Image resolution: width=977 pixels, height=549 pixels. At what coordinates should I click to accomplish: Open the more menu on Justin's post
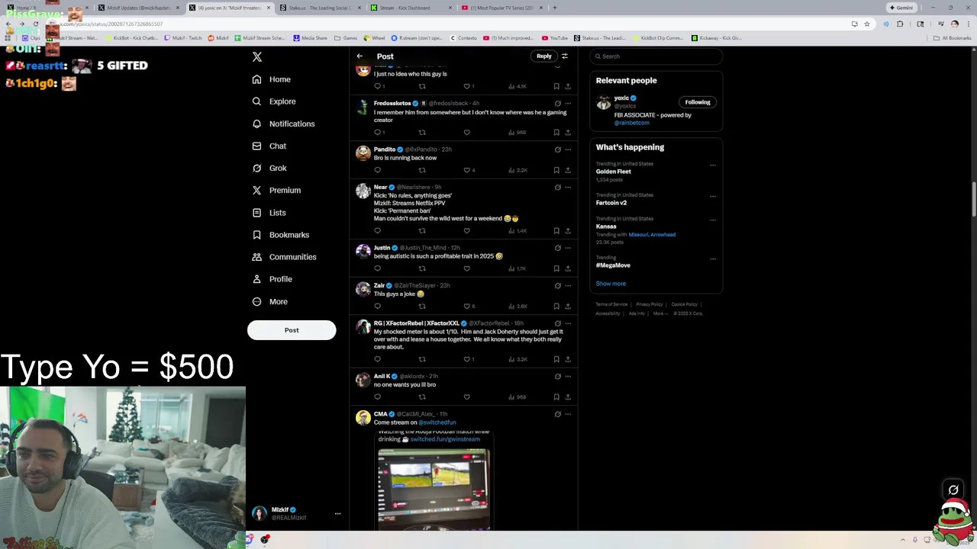(568, 248)
